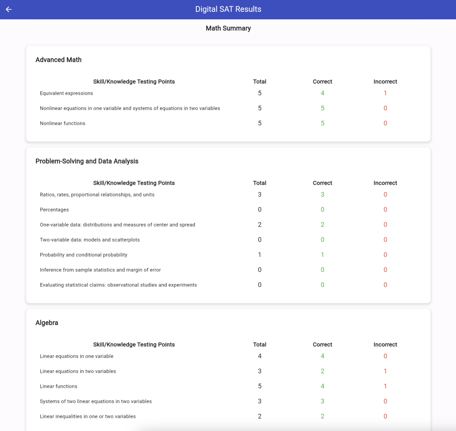
Task: Select the Math Summary heading
Action: click(228, 28)
